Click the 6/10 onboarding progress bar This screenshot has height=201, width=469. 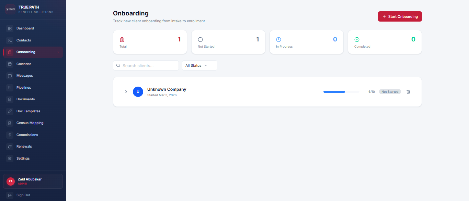pos(341,92)
